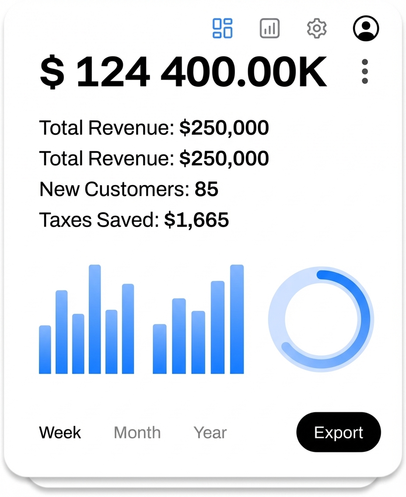
Task: Click the circular progress ring chart
Action: [321, 319]
